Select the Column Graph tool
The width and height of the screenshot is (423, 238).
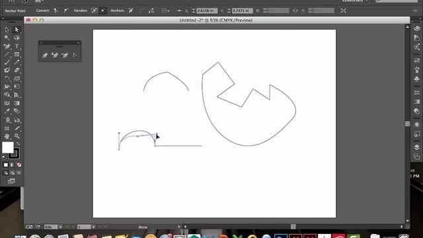(x=17, y=120)
